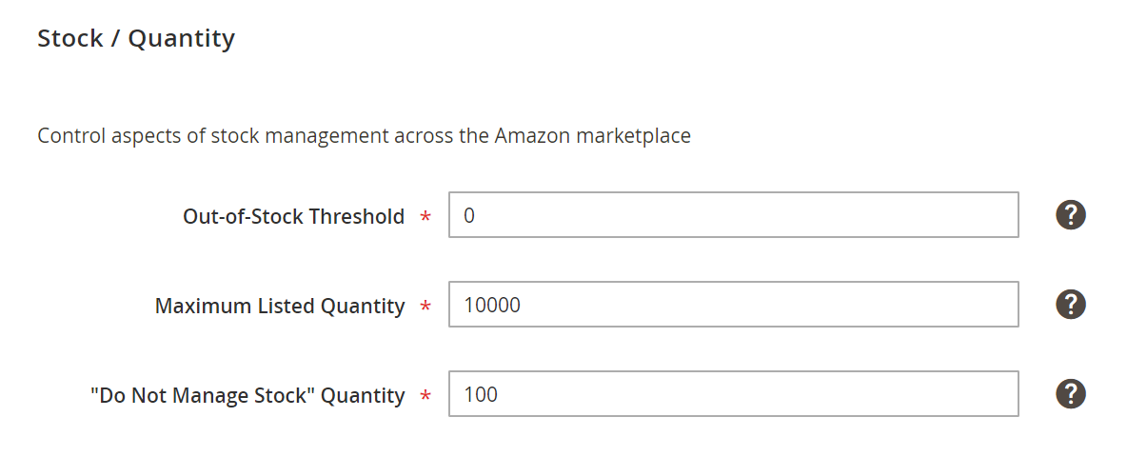The height and width of the screenshot is (457, 1127).
Task: Click the word "Quantity" in the section heading
Action: 182,39
